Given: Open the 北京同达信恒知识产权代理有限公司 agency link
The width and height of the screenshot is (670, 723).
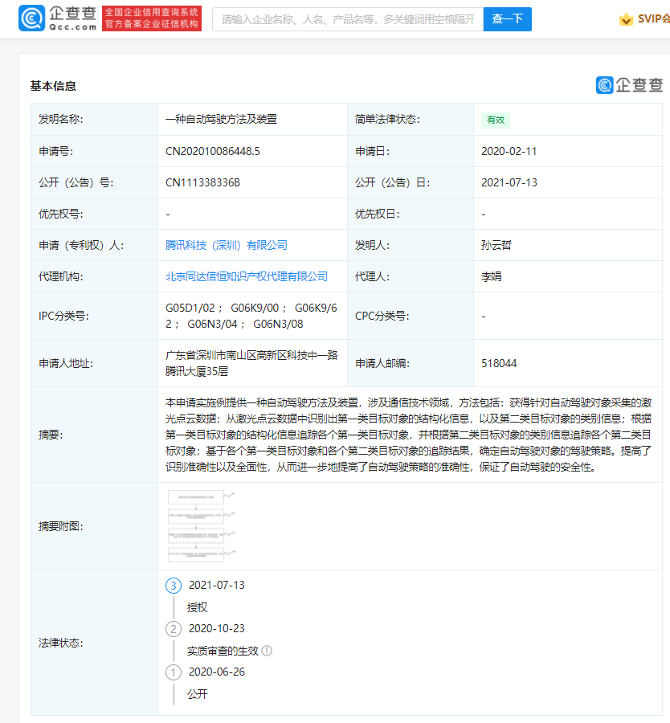Looking at the screenshot, I should 246,276.
